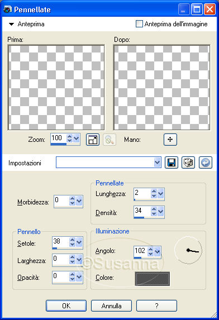Click the OK button
The height and width of the screenshot is (320, 219).
[66, 305]
